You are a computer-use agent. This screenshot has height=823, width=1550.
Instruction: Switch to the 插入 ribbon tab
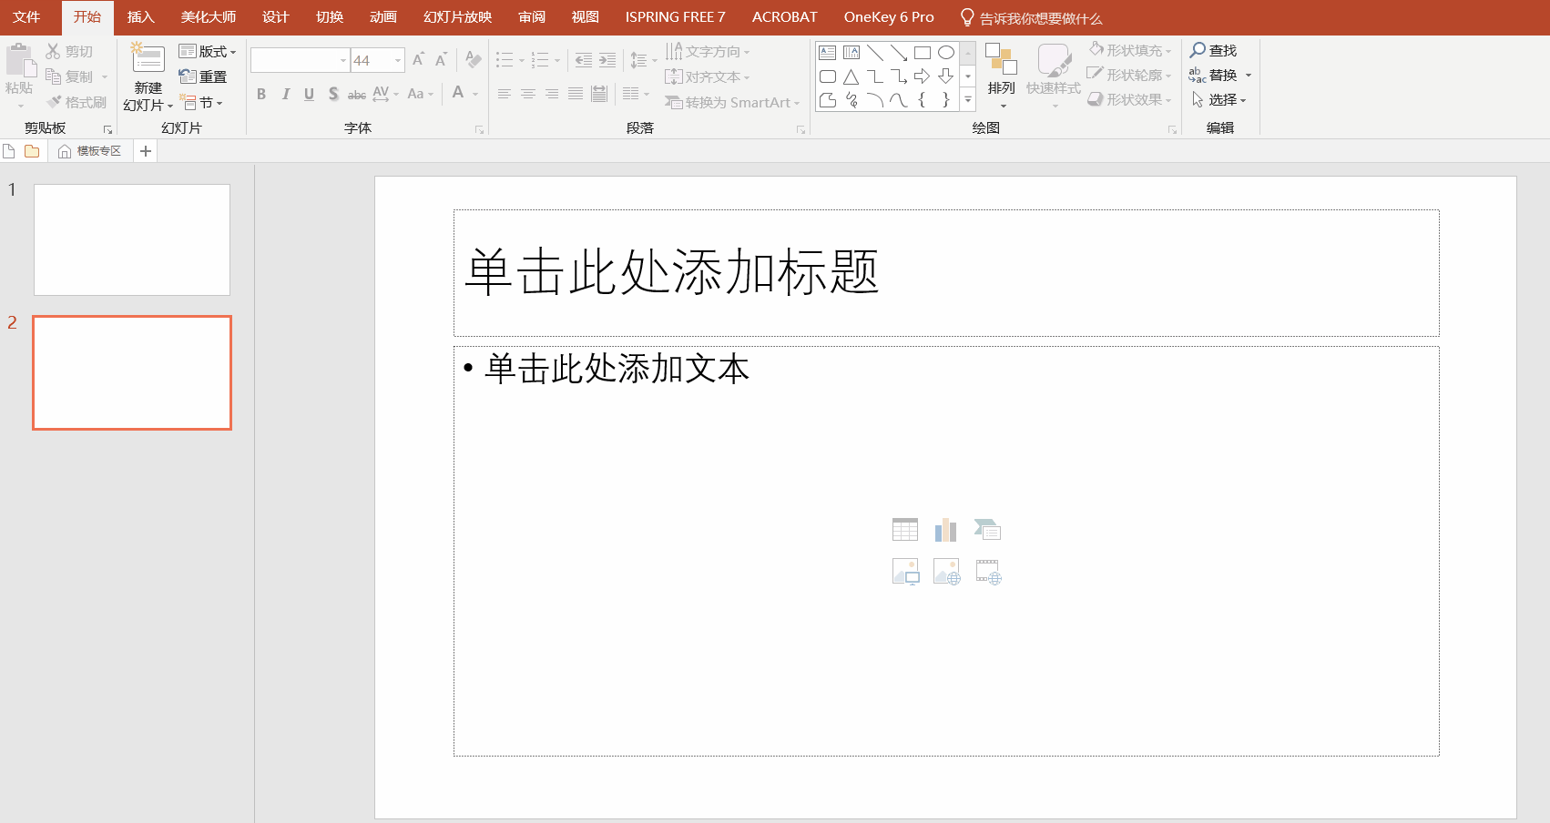tap(140, 16)
